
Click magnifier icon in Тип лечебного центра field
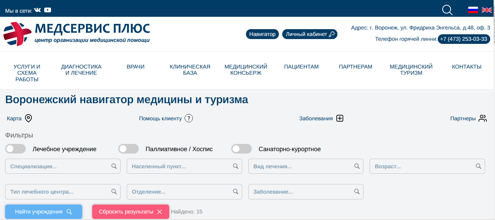click(114, 192)
